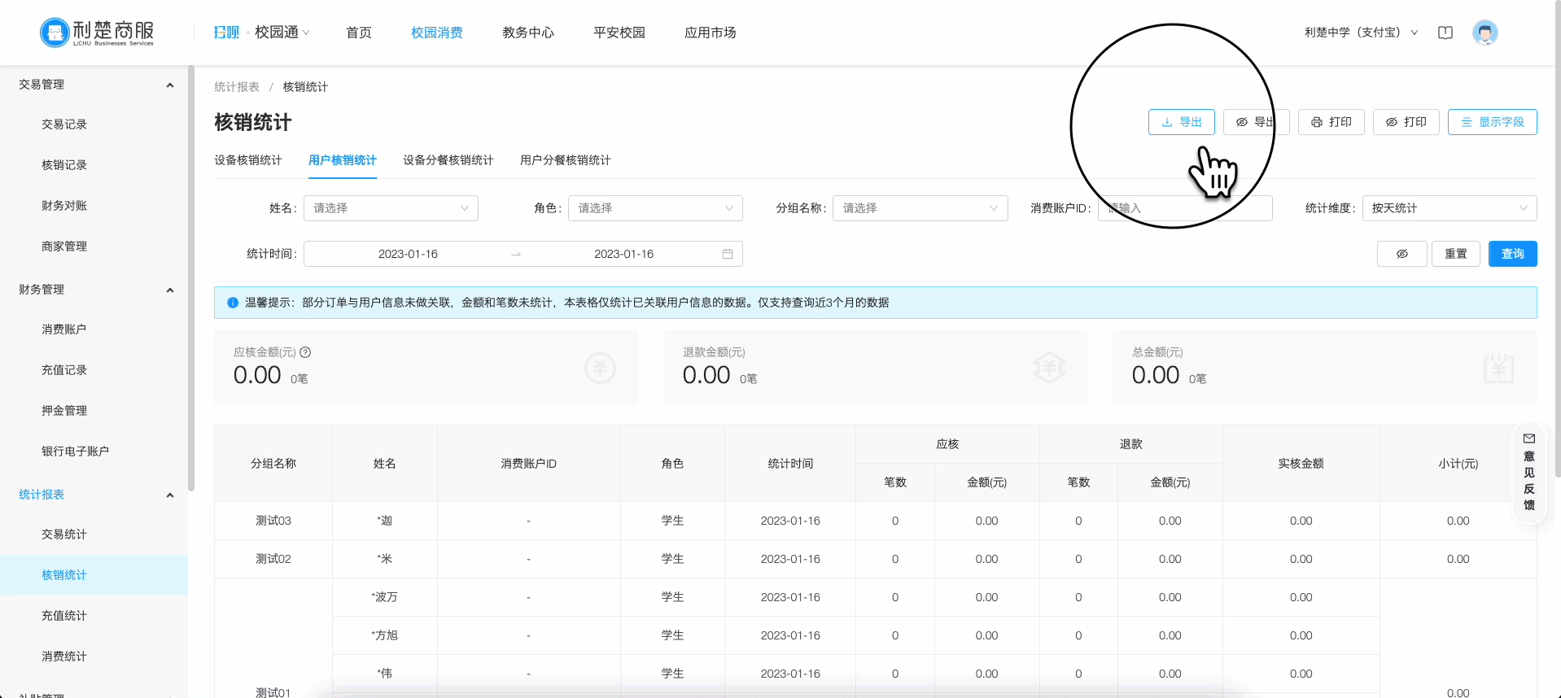This screenshot has width=1561, height=698.
Task: Collapse the 财务管理 sidebar section
Action: 169,290
